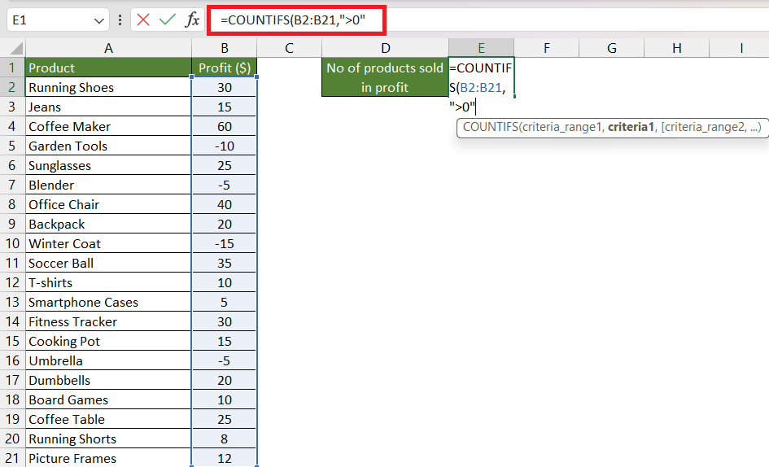The image size is (769, 467).
Task: Click the Sunglasses cell
Action: (x=108, y=165)
